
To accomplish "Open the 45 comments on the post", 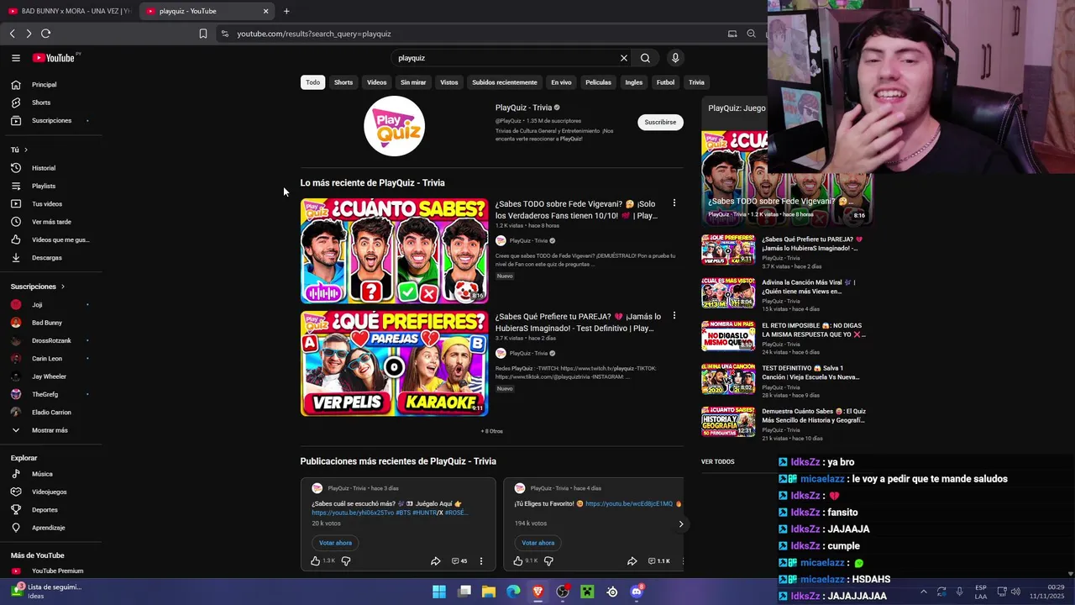I will click(x=459, y=560).
